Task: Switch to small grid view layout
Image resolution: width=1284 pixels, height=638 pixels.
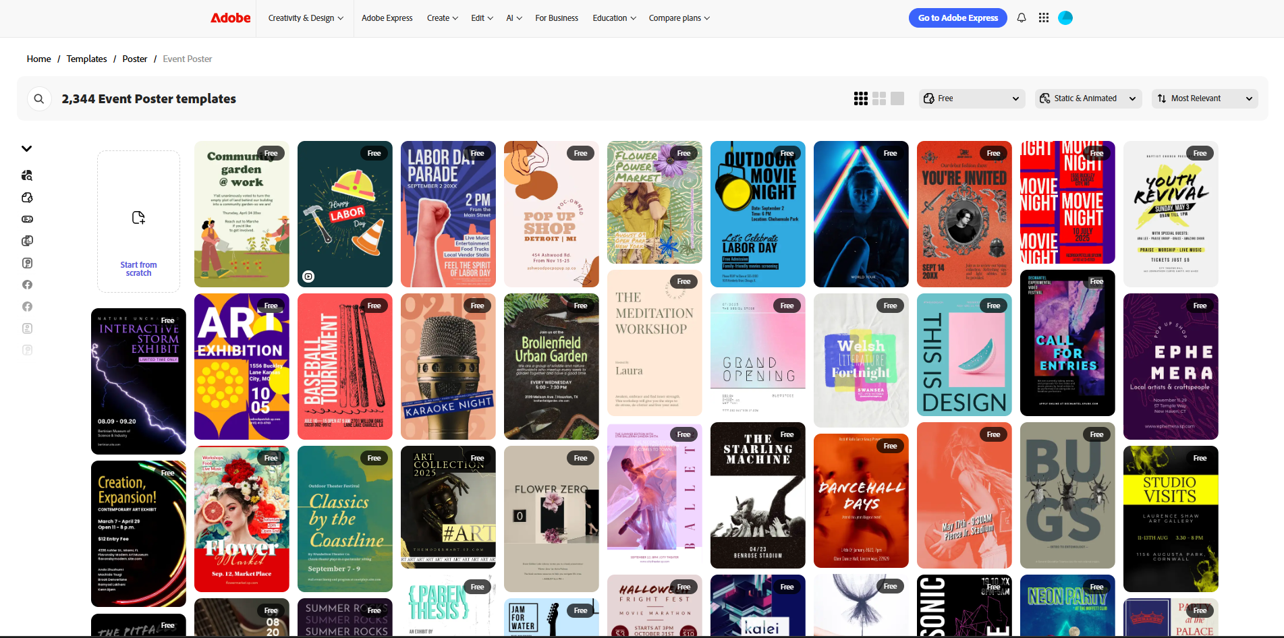Action: [860, 98]
